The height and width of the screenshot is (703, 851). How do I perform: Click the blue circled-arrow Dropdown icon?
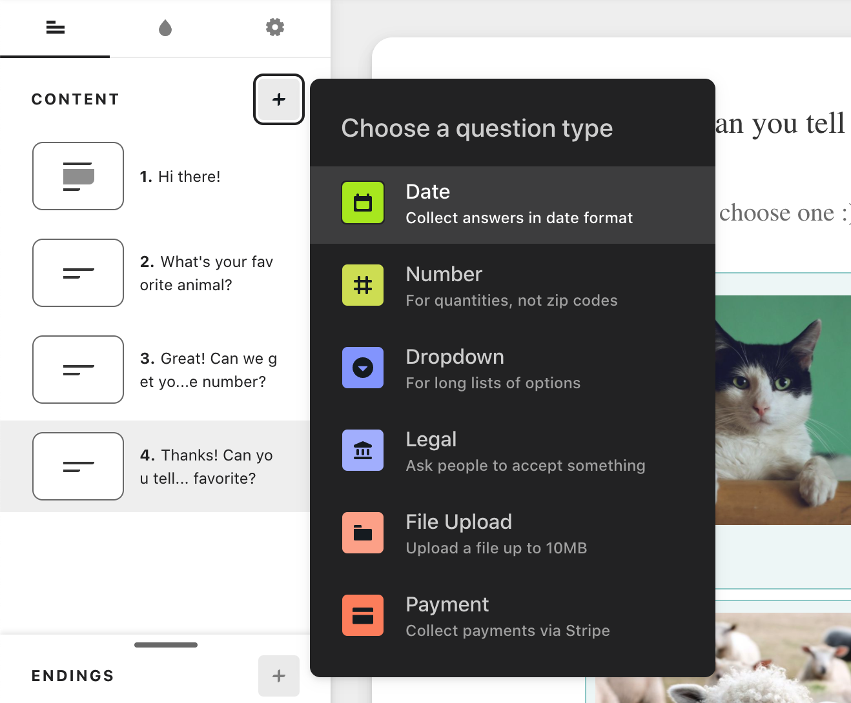point(363,368)
